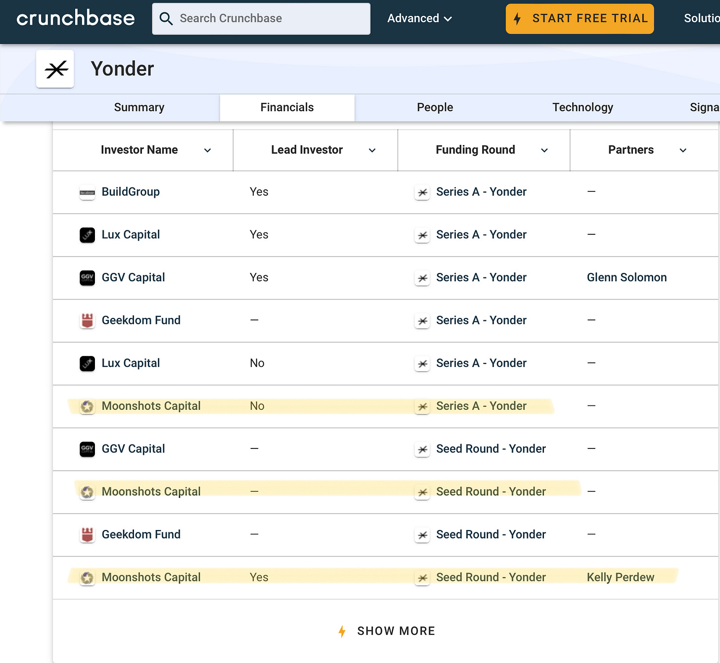Open Moonshots Capital link with dash lead investor
720x663 pixels.
click(151, 491)
